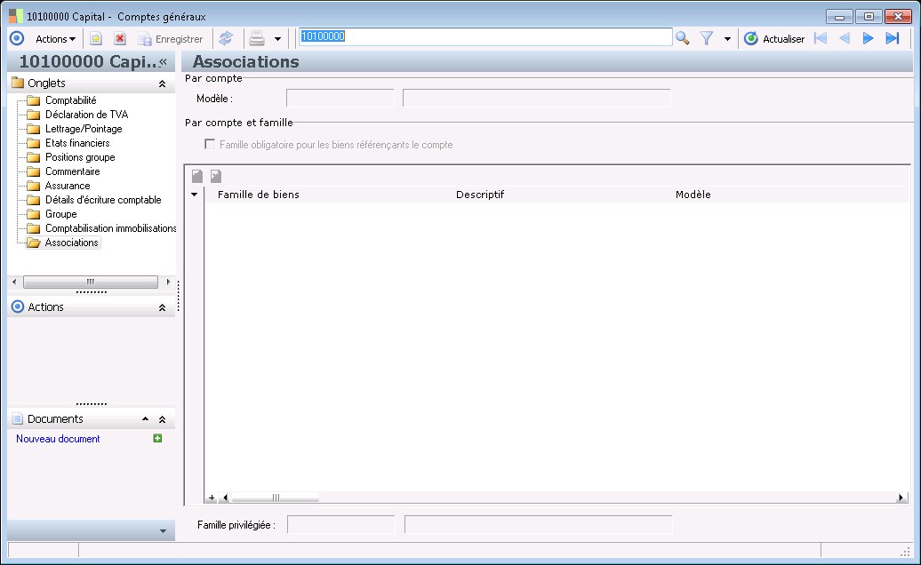Image resolution: width=921 pixels, height=565 pixels.
Task: Click the Enregistrer save button
Action: (171, 39)
